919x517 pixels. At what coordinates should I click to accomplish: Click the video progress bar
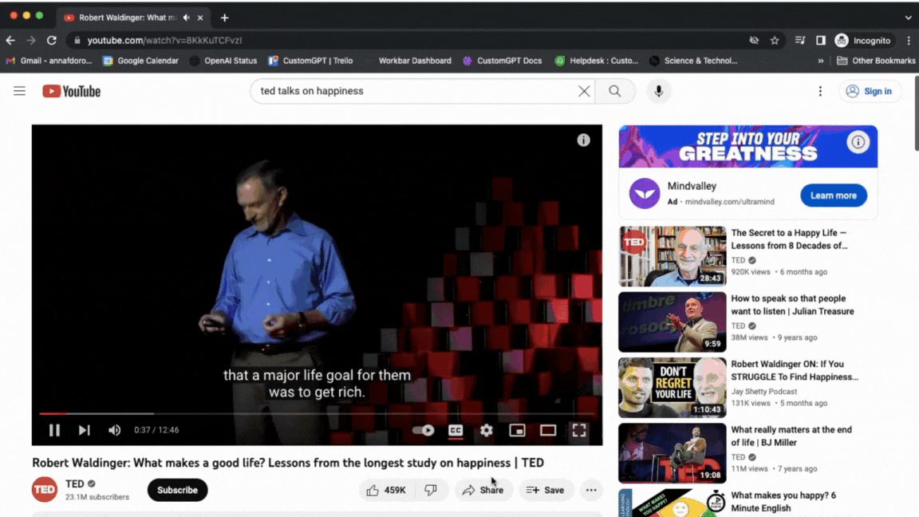tap(317, 414)
